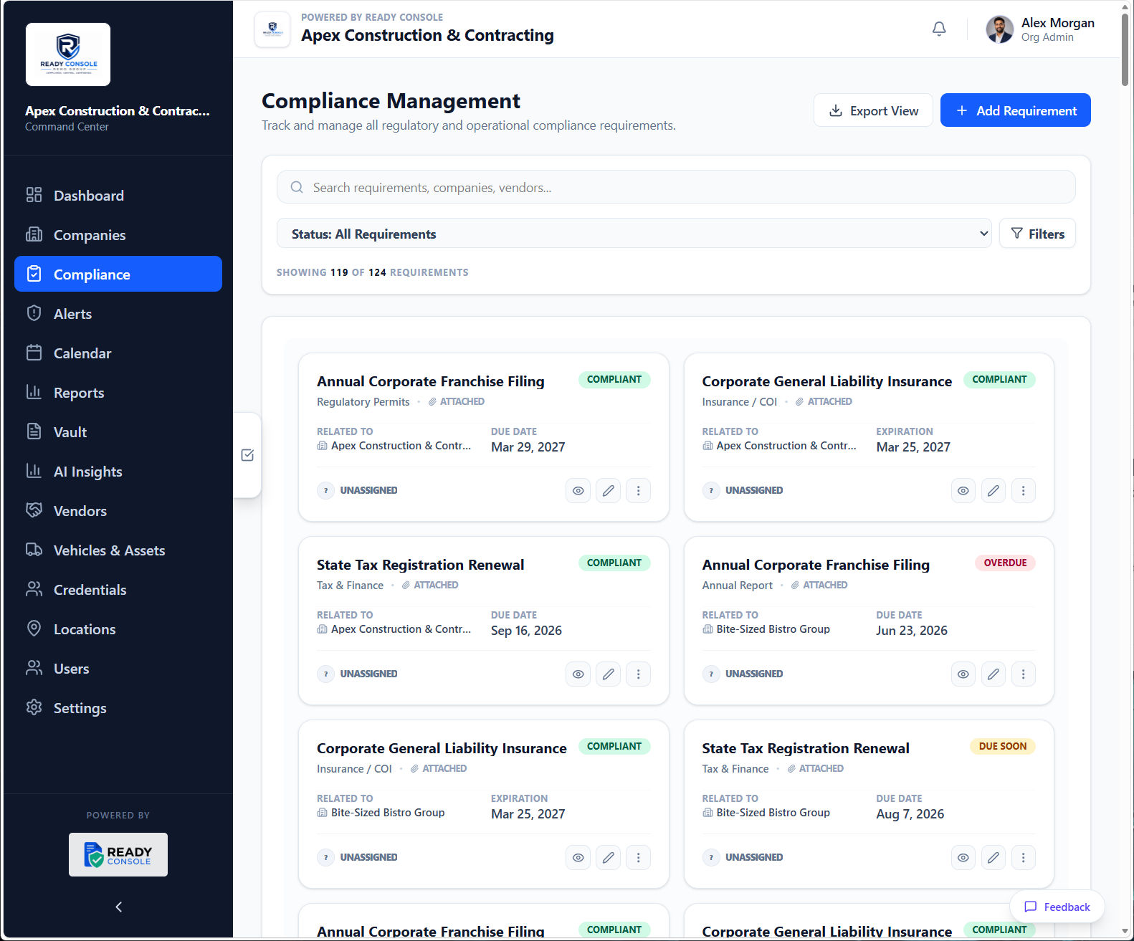Edit the overdue Annual Corporate Franchise Filing card
This screenshot has height=941, width=1134.
coord(993,674)
